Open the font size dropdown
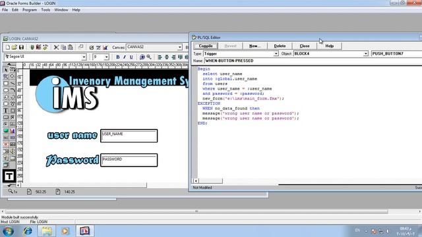The image size is (422, 237). click(x=107, y=57)
